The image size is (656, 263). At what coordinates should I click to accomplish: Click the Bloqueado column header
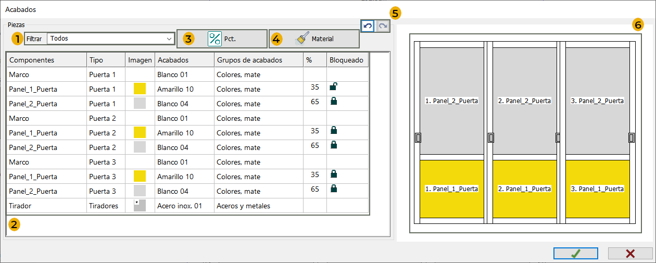[348, 60]
